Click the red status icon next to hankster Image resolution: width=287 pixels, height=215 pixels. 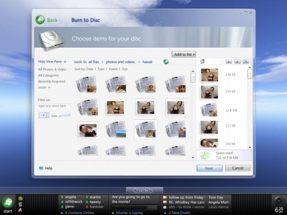(x=87, y=207)
